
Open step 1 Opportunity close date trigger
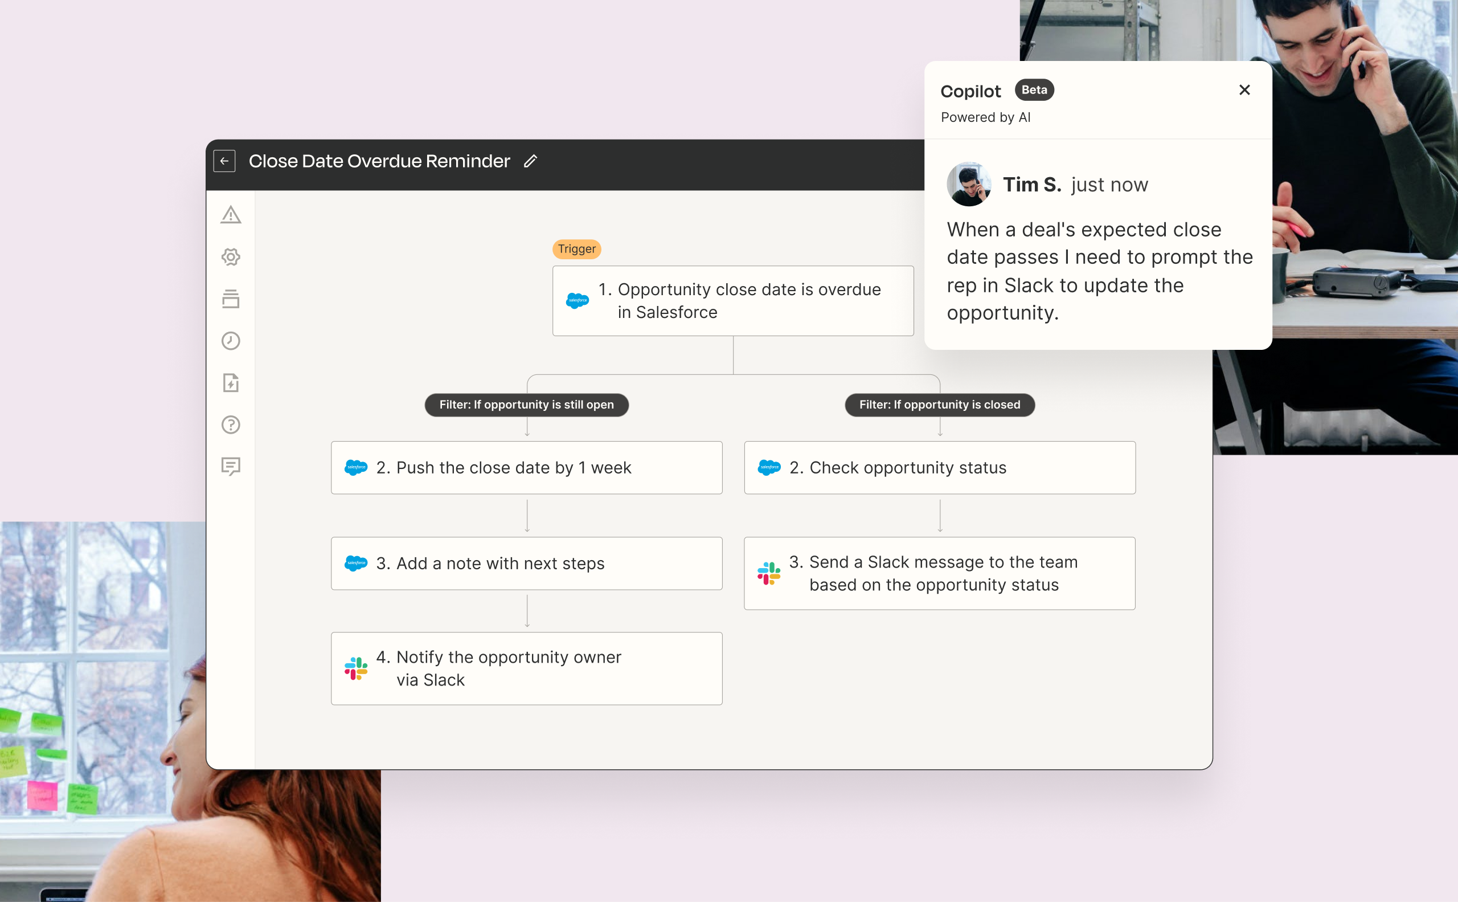[x=732, y=301]
